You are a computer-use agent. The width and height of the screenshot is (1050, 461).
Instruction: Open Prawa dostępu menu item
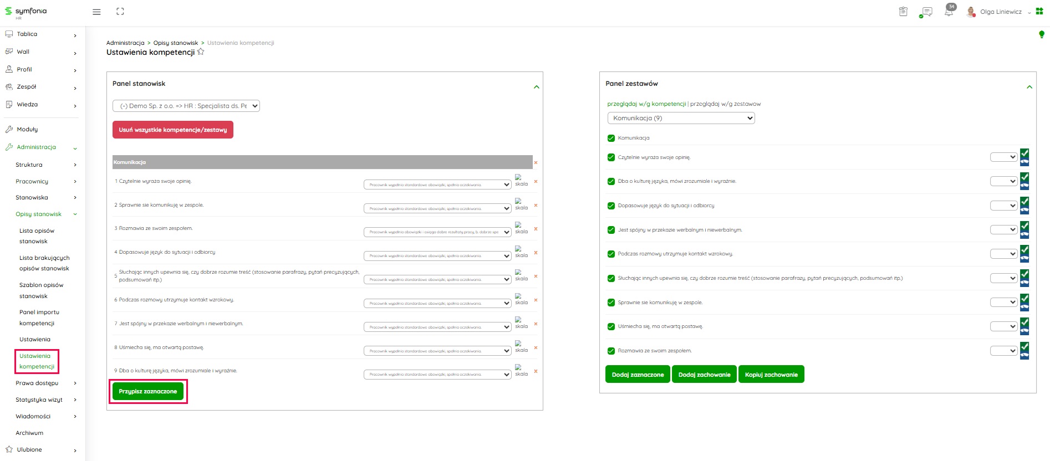(x=37, y=383)
